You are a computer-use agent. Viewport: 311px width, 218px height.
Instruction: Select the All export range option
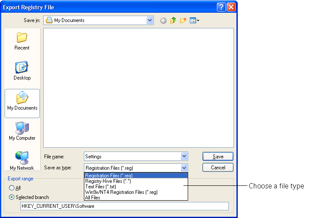[x=15, y=188]
